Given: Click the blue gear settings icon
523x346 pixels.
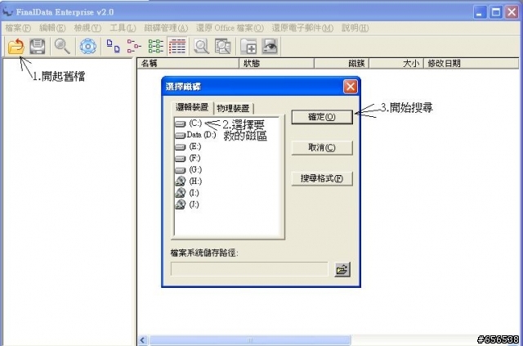Looking at the screenshot, I should click(x=88, y=46).
